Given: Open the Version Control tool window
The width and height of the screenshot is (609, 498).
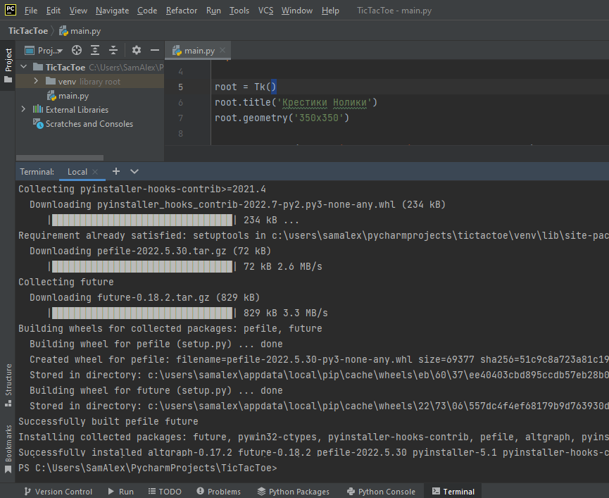Looking at the screenshot, I should point(58,492).
